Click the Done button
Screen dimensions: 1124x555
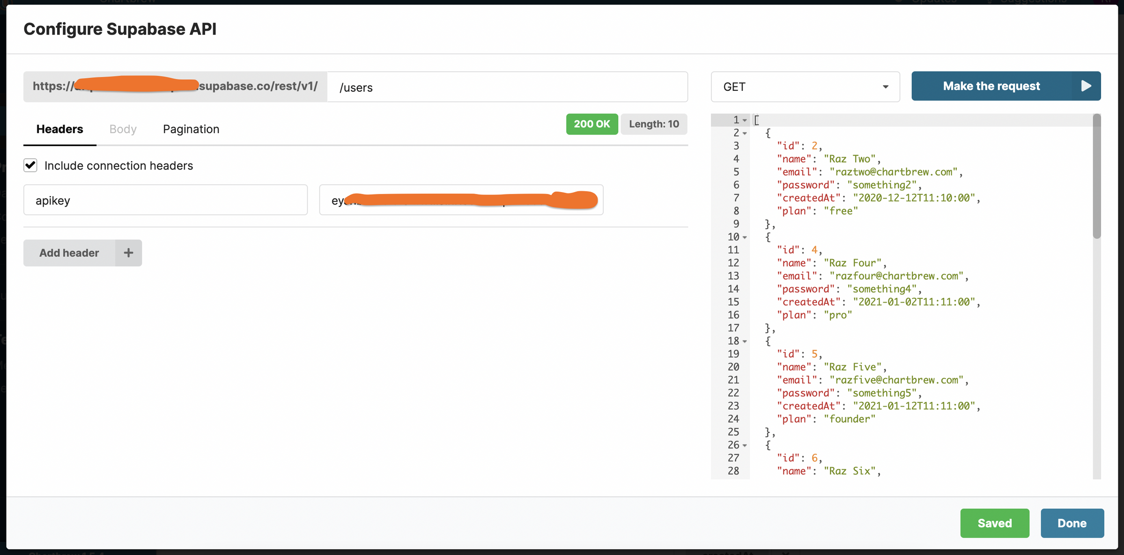(x=1072, y=523)
